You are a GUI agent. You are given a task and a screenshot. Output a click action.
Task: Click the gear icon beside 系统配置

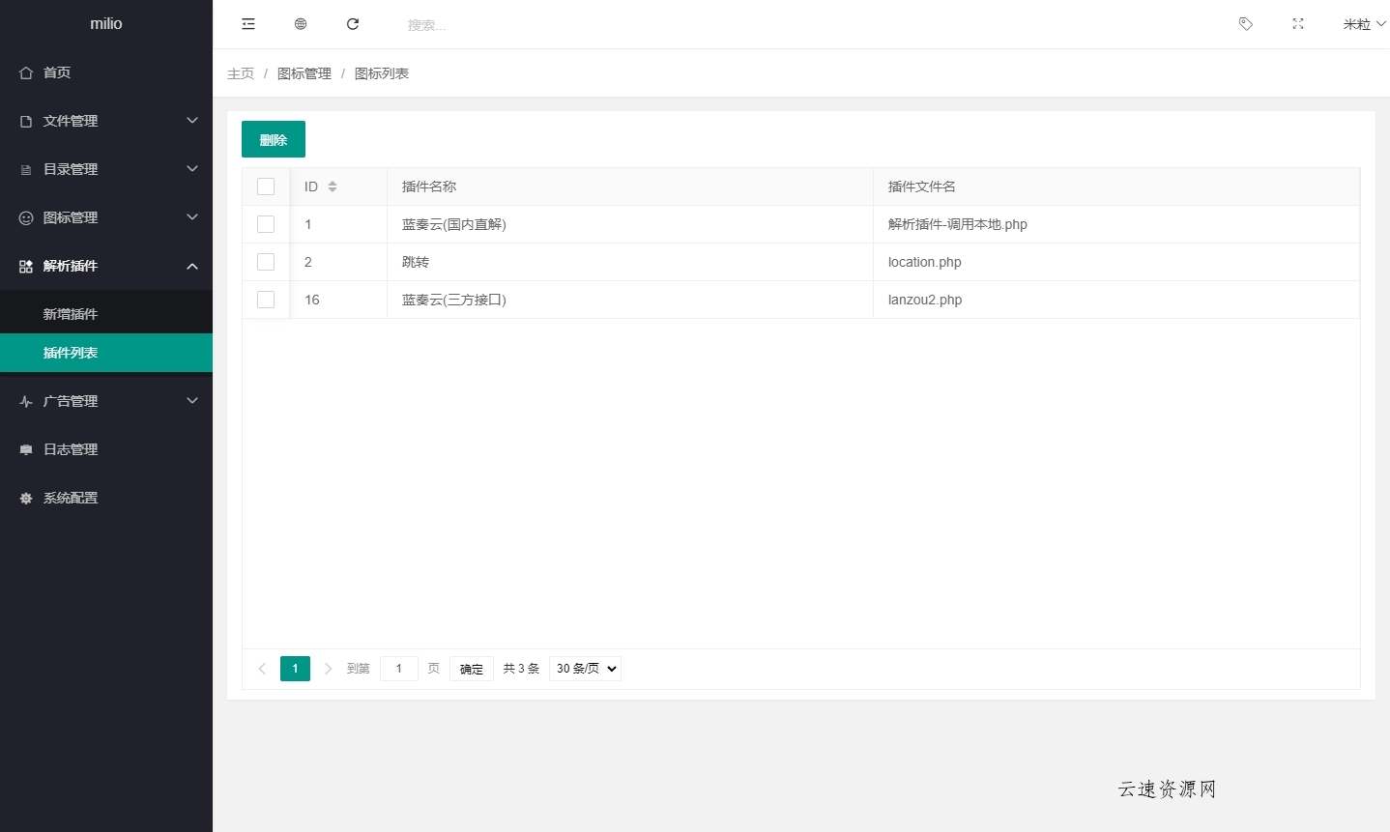[x=25, y=498]
